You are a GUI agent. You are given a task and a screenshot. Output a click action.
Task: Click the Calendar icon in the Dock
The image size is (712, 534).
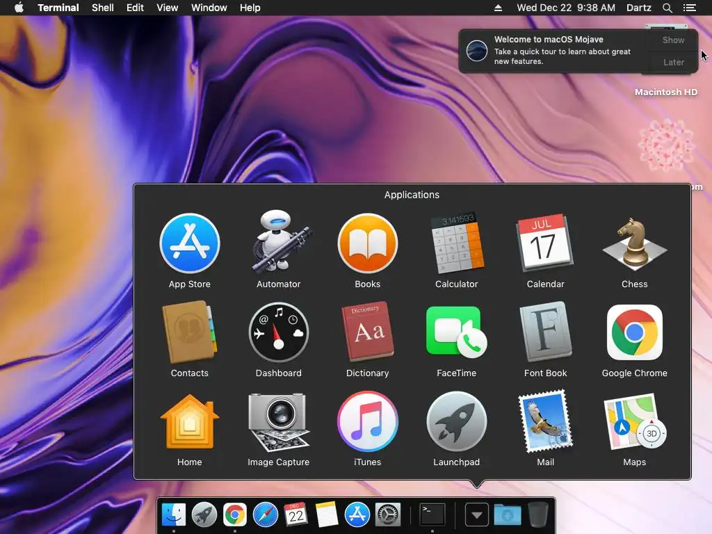coord(296,515)
